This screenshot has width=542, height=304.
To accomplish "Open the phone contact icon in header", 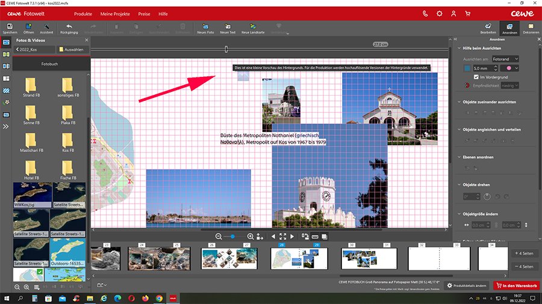I will [426, 13].
